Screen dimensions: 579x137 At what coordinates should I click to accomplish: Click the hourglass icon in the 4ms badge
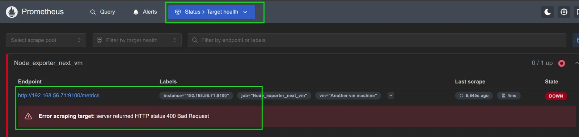[503, 96]
